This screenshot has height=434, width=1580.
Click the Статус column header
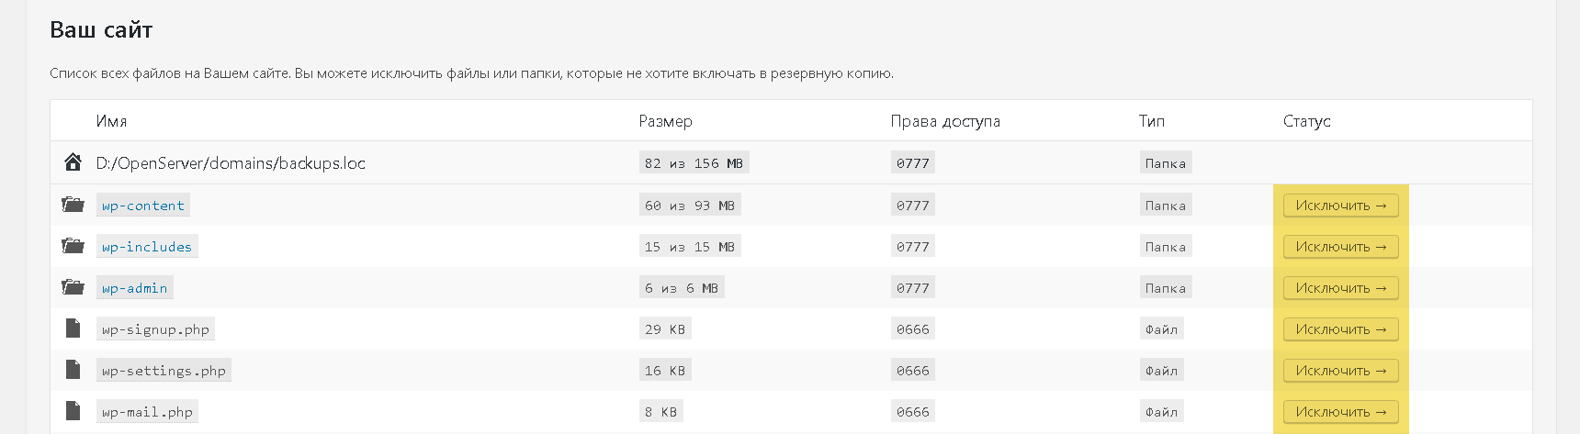tap(1306, 121)
